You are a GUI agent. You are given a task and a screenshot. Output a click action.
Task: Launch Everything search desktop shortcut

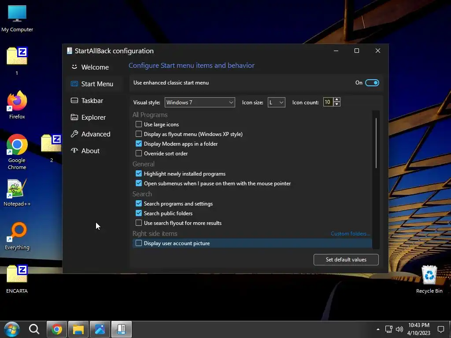[x=17, y=236]
